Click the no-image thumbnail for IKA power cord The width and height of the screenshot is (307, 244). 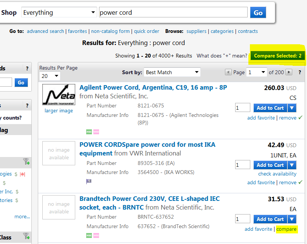tap(59, 153)
